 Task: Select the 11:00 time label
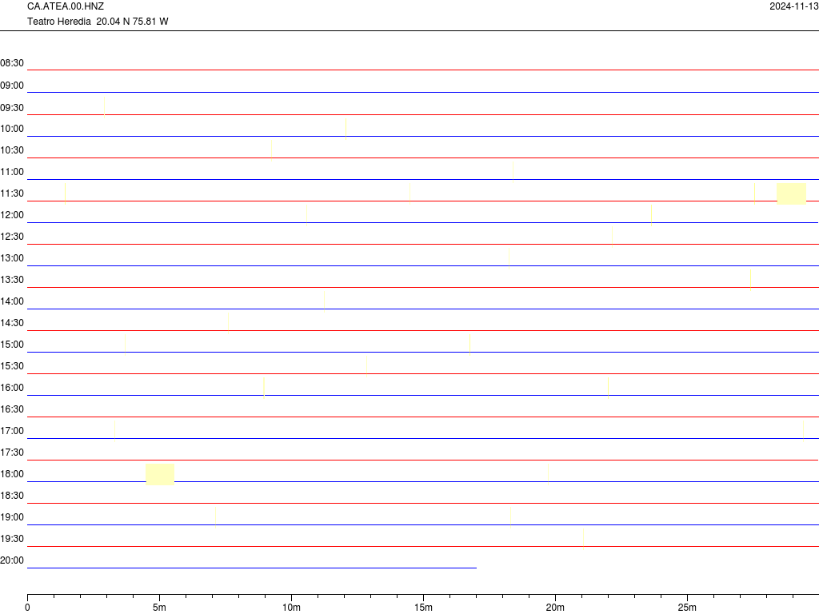click(x=12, y=173)
